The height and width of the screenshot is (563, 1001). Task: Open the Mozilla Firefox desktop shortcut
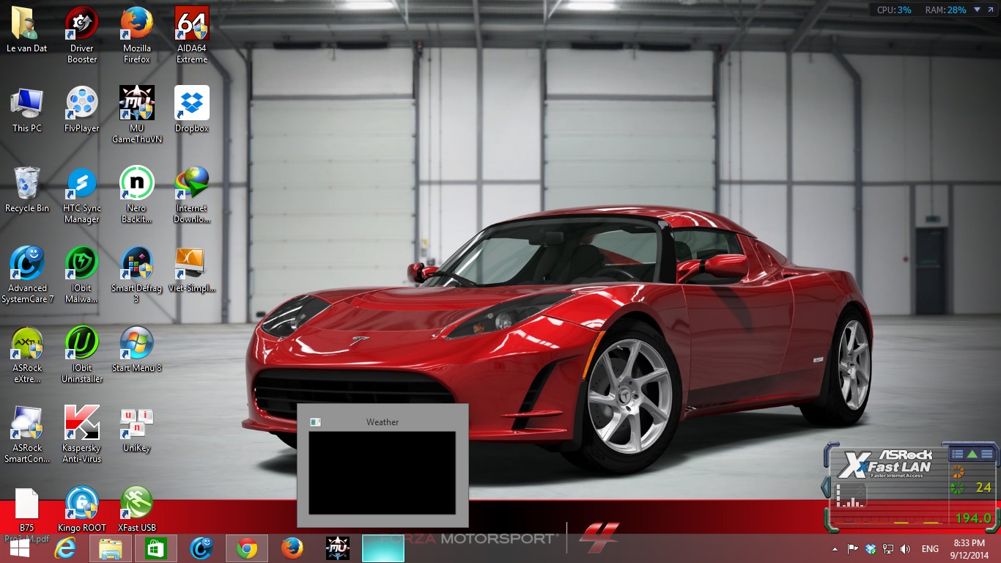tap(137, 34)
